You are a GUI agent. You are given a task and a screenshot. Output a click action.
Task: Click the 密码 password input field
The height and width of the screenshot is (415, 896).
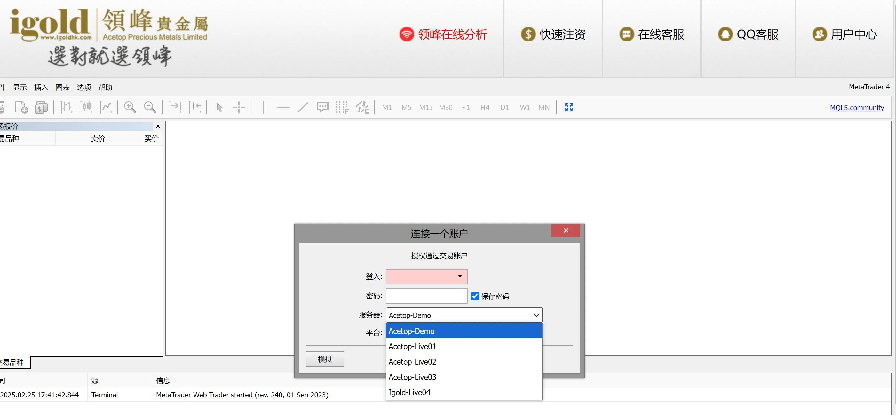point(426,296)
